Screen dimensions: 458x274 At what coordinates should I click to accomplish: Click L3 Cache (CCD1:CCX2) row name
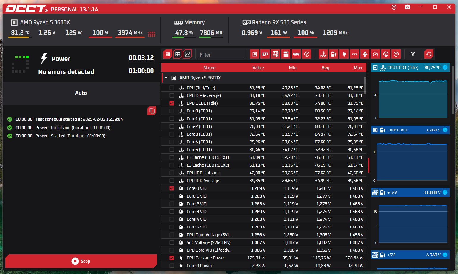208,165
